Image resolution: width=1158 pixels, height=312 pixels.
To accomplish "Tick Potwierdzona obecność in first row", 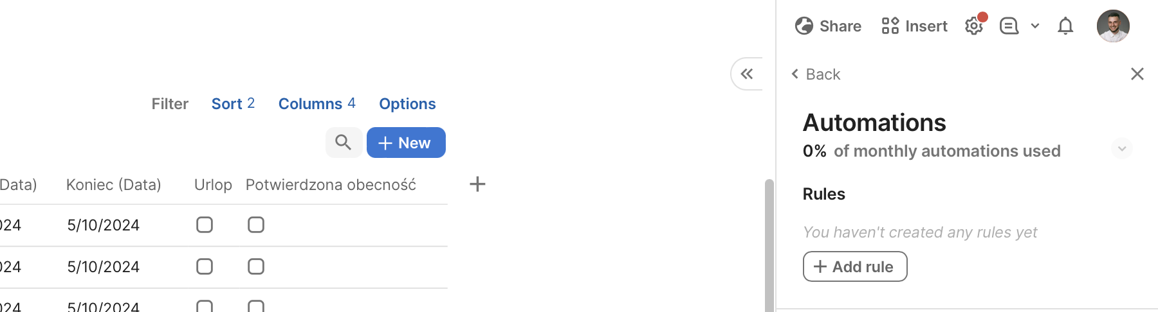I will (256, 225).
